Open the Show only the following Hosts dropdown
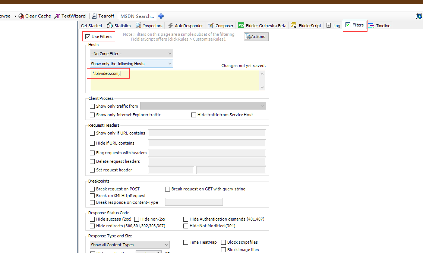The image size is (423, 253). pos(132,64)
